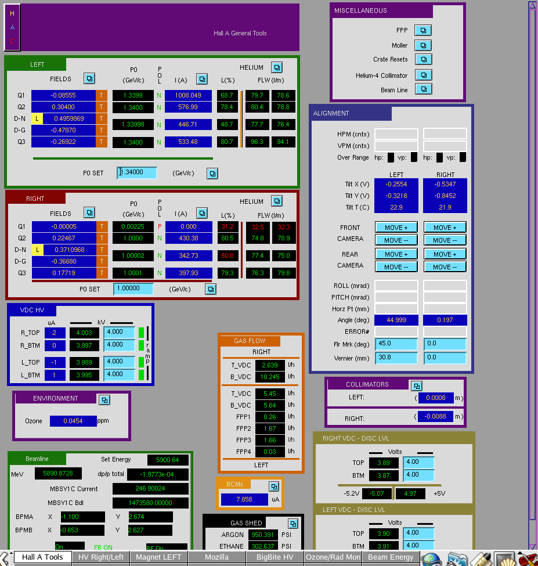
Task: Switch to the Mozilla taskbar window
Action: pyautogui.click(x=217, y=557)
